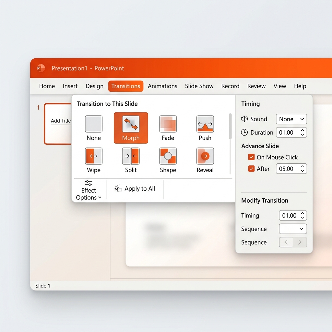
Task: Open the Sound dropdown
Action: 291,119
